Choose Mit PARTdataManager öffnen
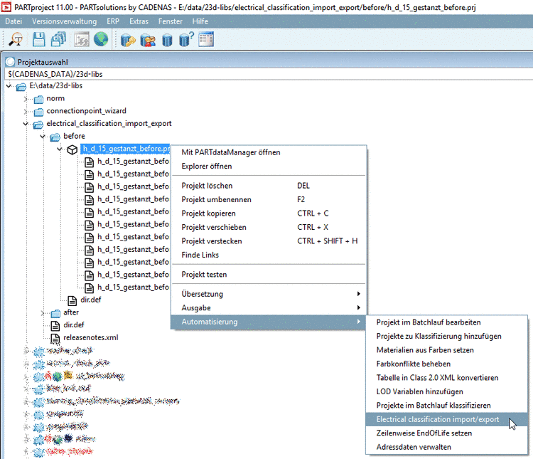The image size is (533, 459). [269, 152]
